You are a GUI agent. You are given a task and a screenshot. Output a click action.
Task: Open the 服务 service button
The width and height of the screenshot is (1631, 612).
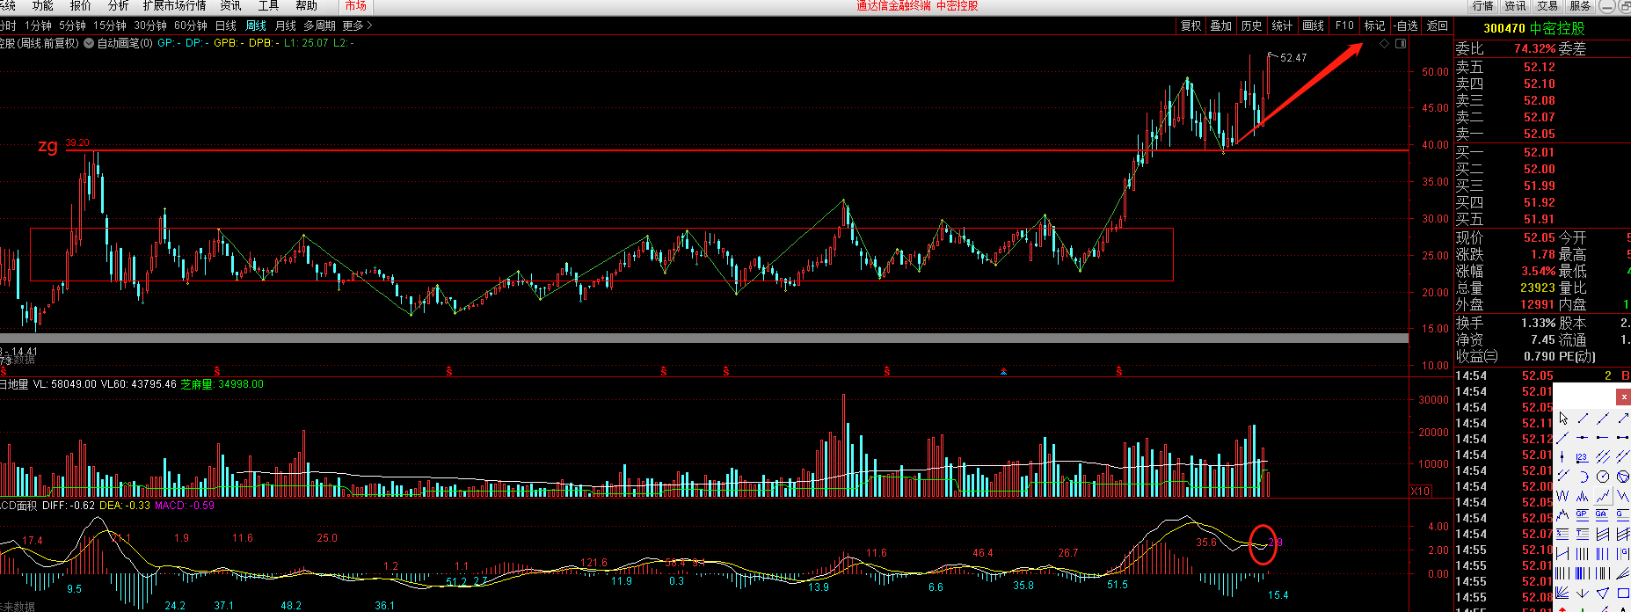point(1580,6)
